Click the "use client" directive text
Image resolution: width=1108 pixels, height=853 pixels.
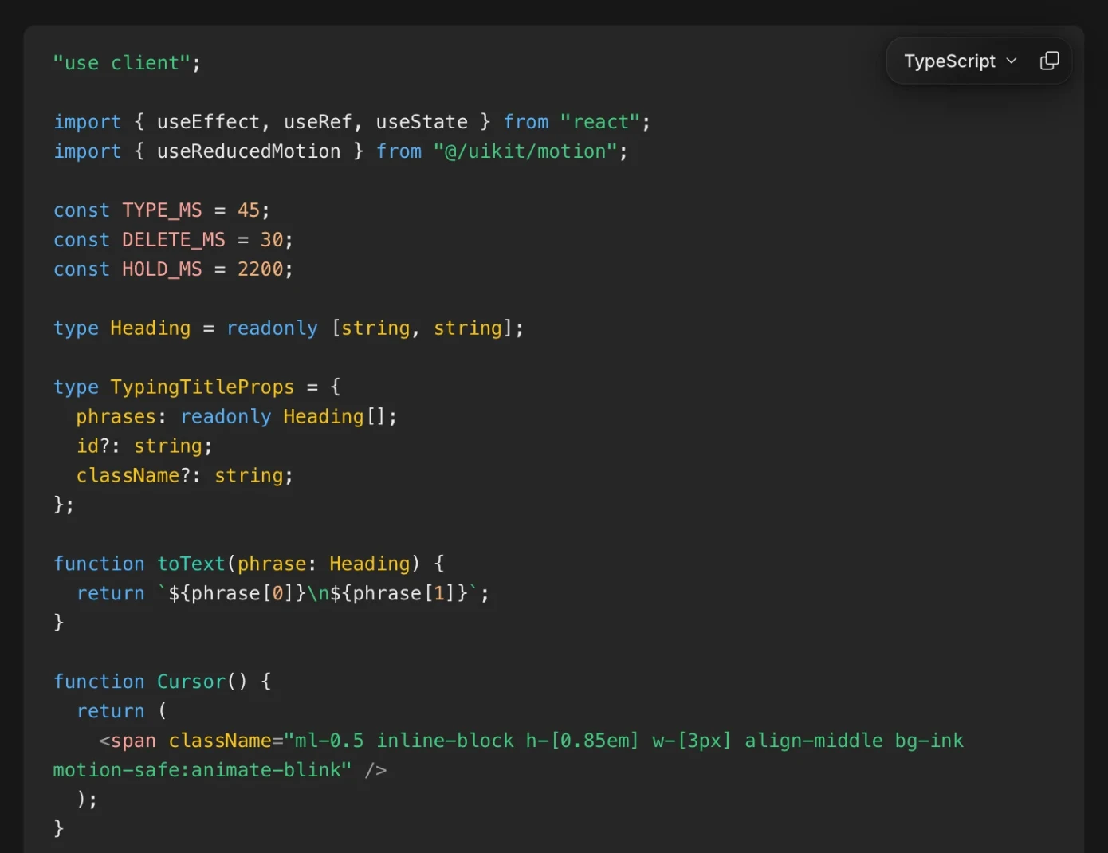(122, 63)
